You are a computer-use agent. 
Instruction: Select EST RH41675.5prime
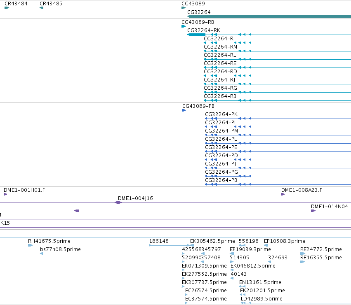click(49, 241)
